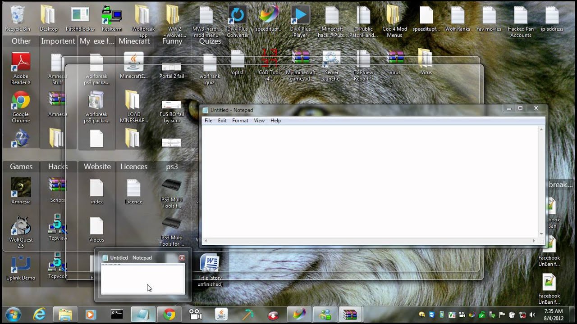577x324 pixels.
Task: Select the wolf rank quiz file
Action: point(210,69)
